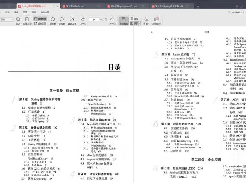Viewport: 246px width, 183px height.
Task: Click the 第4章 自定义标签的解析 68 entry
Action: (98, 174)
